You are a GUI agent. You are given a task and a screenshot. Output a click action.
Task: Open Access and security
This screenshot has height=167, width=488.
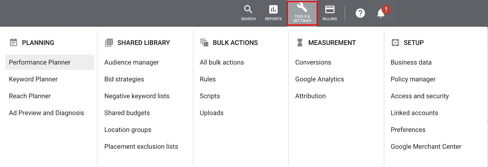click(420, 96)
